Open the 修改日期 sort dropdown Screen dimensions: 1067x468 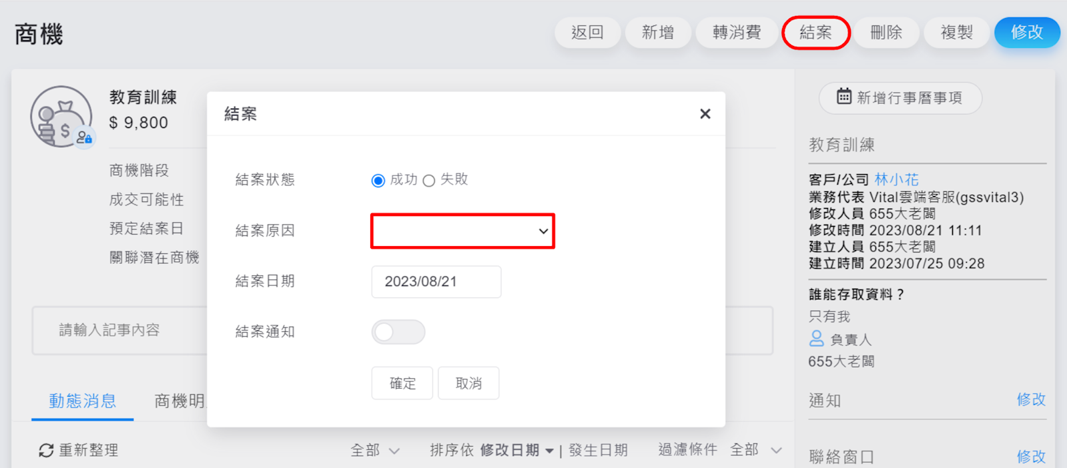516,451
